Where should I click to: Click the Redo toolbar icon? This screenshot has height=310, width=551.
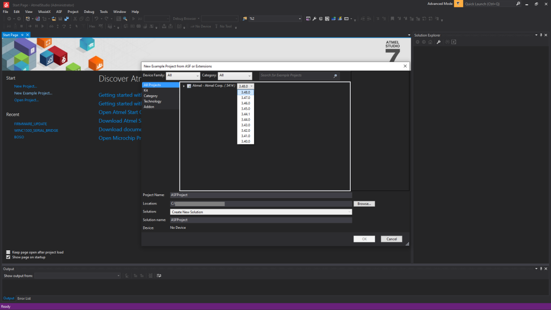click(x=106, y=19)
